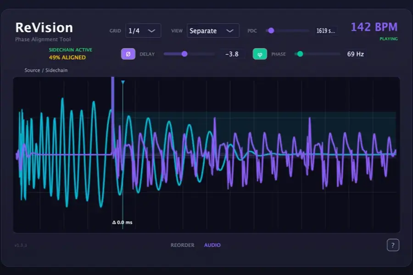Switch to REORDER mode
413x275 pixels.
tap(182, 245)
